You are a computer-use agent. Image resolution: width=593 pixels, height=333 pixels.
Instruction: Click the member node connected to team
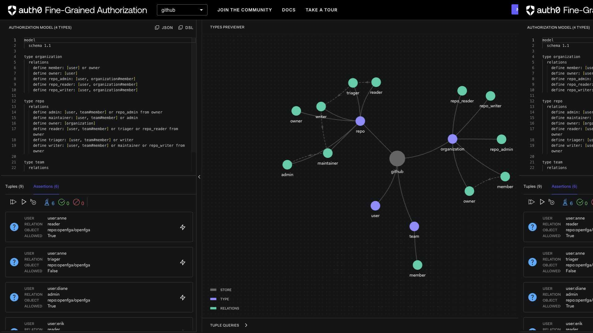pyautogui.click(x=417, y=265)
